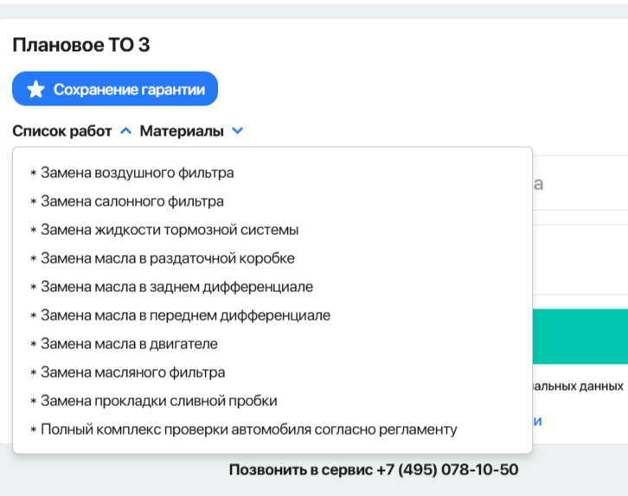The image size is (628, 496).
Task: Select 'Замена масла в двигателе' item
Action: click(x=129, y=344)
